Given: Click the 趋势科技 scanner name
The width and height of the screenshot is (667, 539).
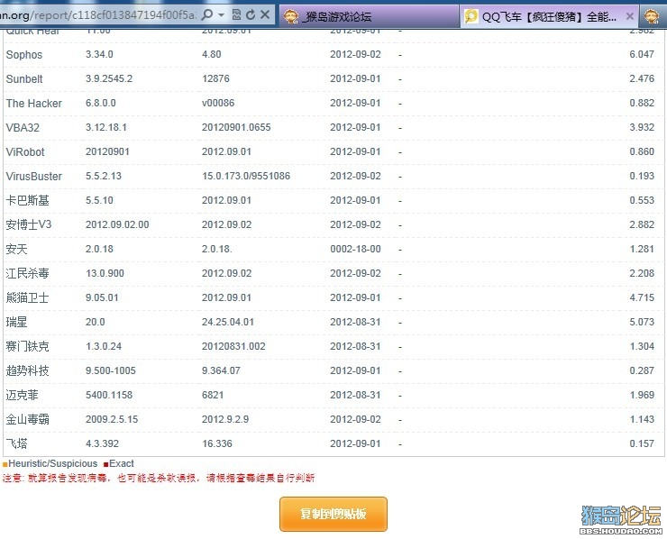Looking at the screenshot, I should [28, 370].
